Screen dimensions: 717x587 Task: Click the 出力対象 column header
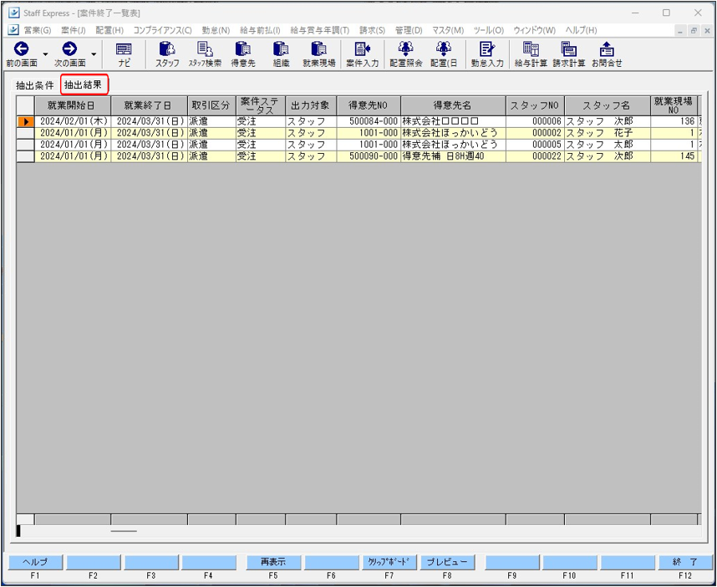tap(311, 105)
